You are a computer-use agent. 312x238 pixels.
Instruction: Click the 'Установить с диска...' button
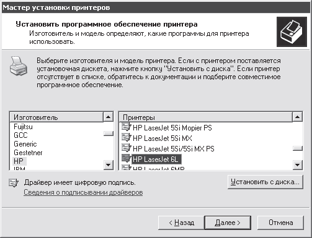(265, 182)
